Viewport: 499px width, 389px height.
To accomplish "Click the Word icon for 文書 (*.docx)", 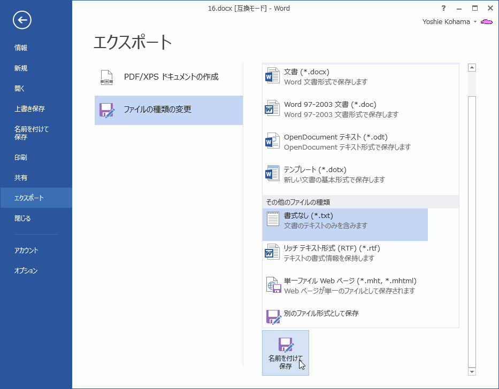I will [x=272, y=76].
